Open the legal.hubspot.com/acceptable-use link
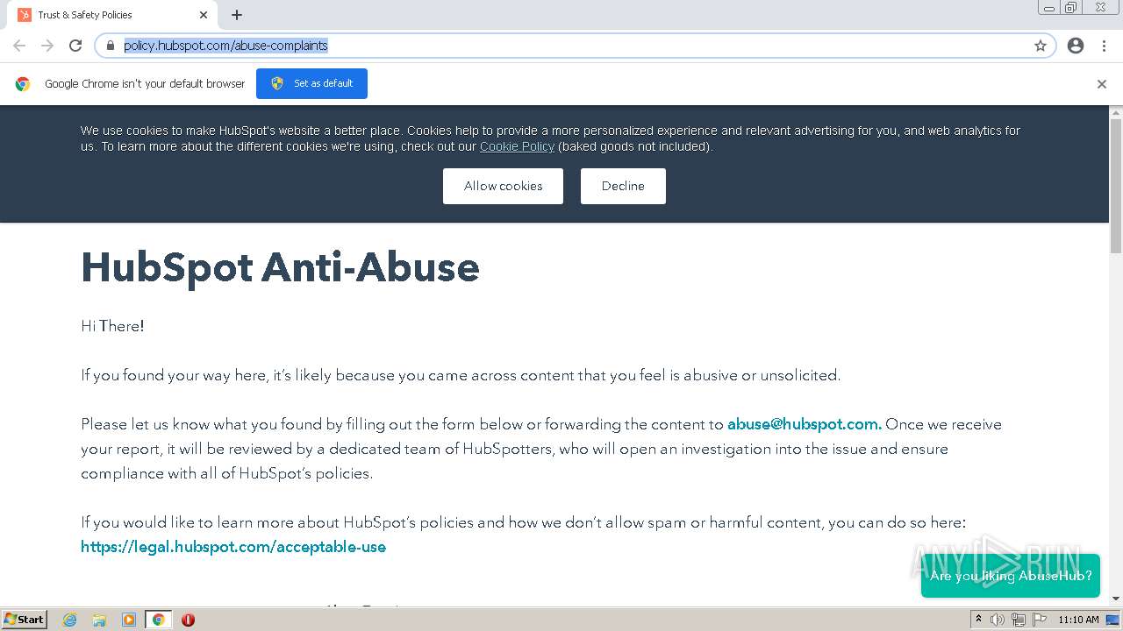 click(x=233, y=547)
